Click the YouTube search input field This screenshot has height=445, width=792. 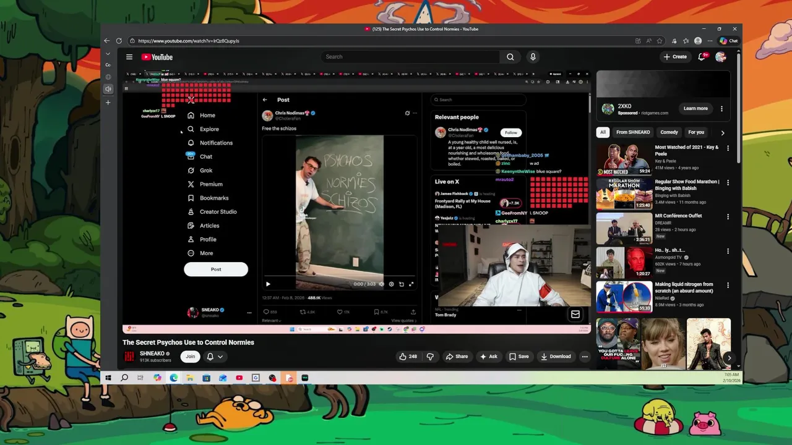click(411, 57)
